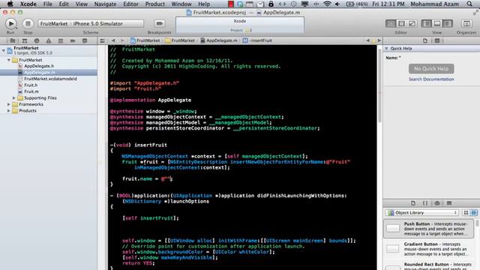Screen dimensions: 480x270
Task: Show the Breakpoint navigator
Action: 73,40
